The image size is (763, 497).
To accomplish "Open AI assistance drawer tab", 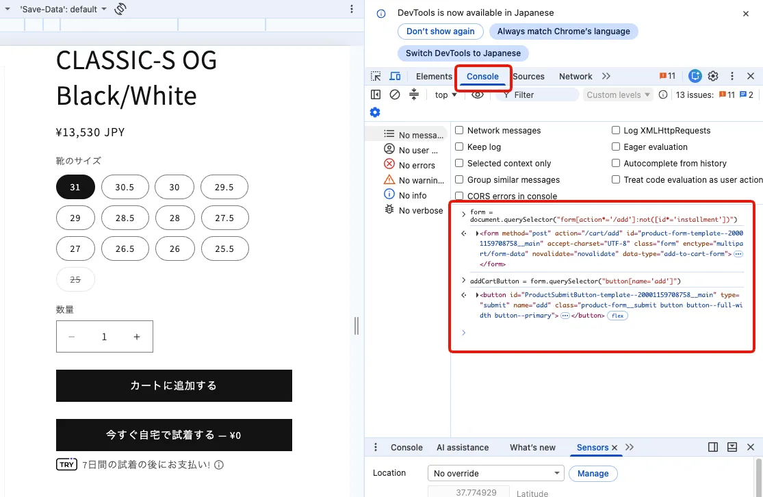I will (x=463, y=447).
